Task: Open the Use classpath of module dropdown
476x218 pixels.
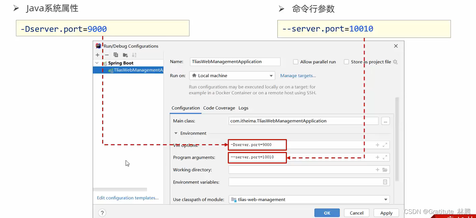Action: point(386,199)
